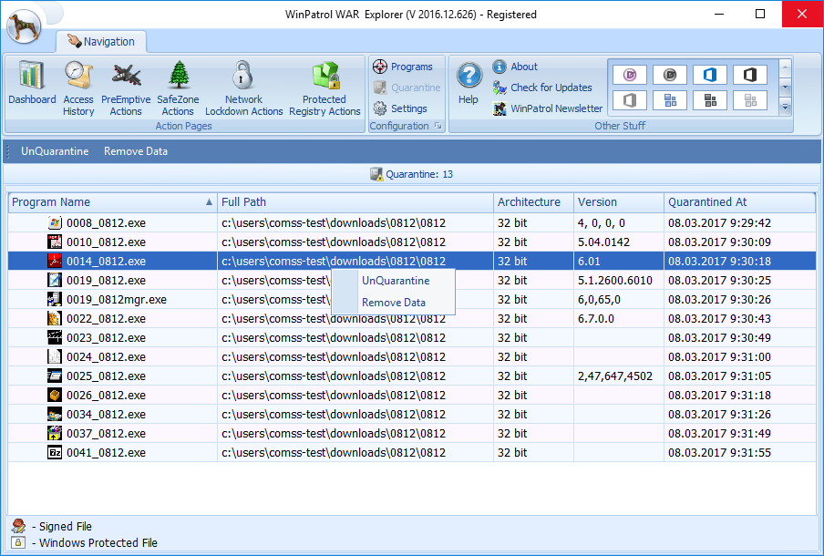This screenshot has width=824, height=556.
Task: Click UnQuarantine in the action bar
Action: click(55, 151)
